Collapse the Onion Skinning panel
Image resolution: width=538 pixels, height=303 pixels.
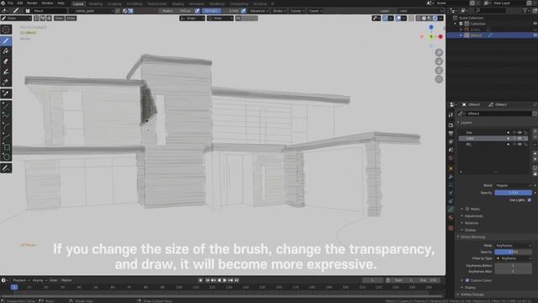coord(472,237)
